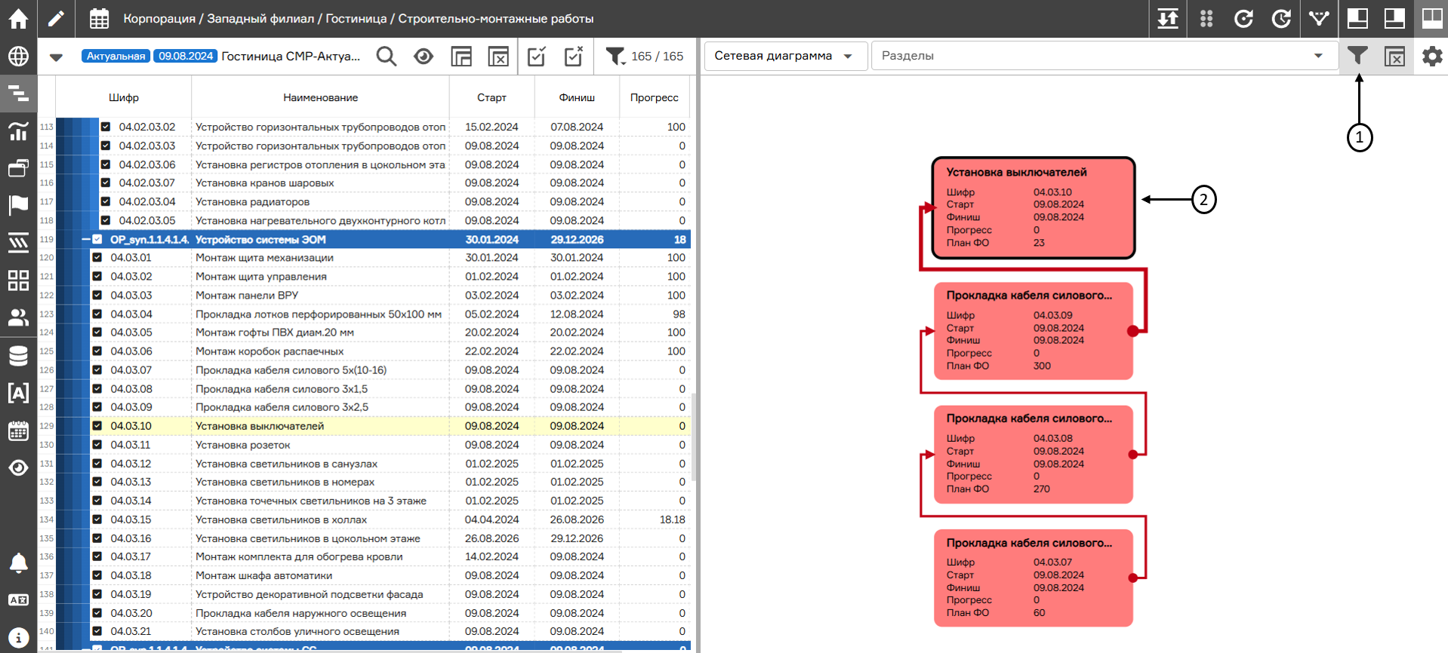This screenshot has width=1448, height=653.
Task: Click the undo circular arrow in the header
Action: tap(1243, 18)
